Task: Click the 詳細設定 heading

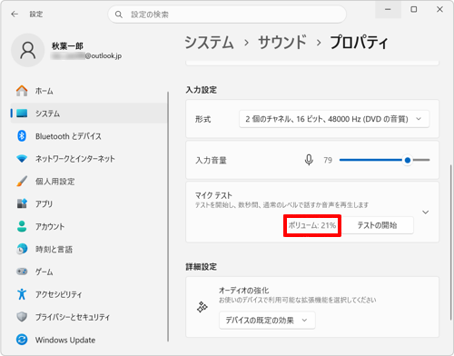Action: point(202,267)
